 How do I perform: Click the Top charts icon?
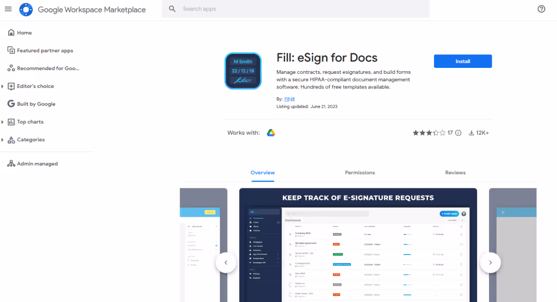11,122
